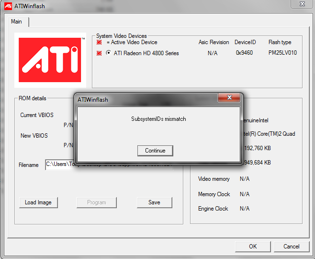Click the Flash type value PM25LV010

tap(282, 53)
